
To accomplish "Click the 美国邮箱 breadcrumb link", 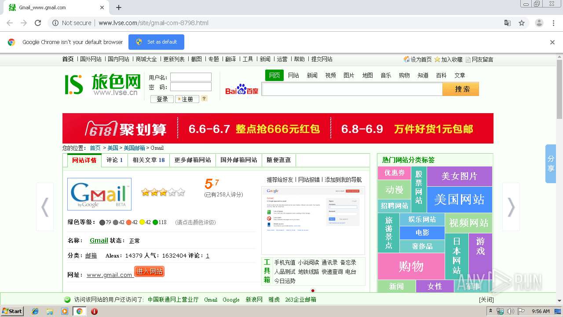I will pos(134,148).
